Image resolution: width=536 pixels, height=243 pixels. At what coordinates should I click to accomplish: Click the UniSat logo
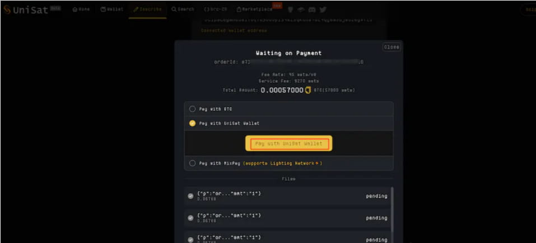pos(26,10)
